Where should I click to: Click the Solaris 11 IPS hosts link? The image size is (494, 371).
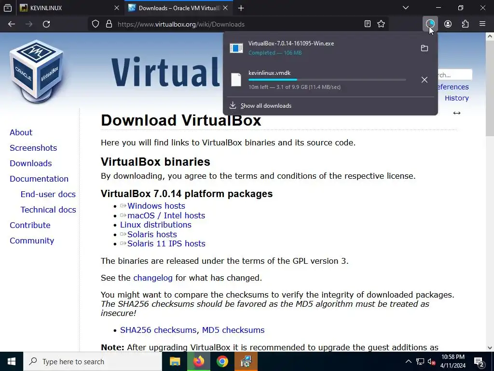point(166,243)
